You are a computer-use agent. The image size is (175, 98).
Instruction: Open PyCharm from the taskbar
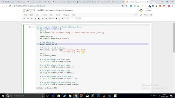93,96
